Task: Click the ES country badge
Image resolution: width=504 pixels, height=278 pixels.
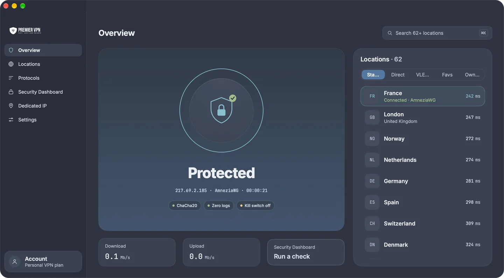Action: [x=372, y=202]
